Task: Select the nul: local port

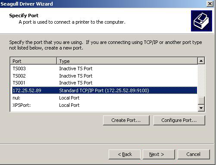Action: pyautogui.click(x=104, y=98)
